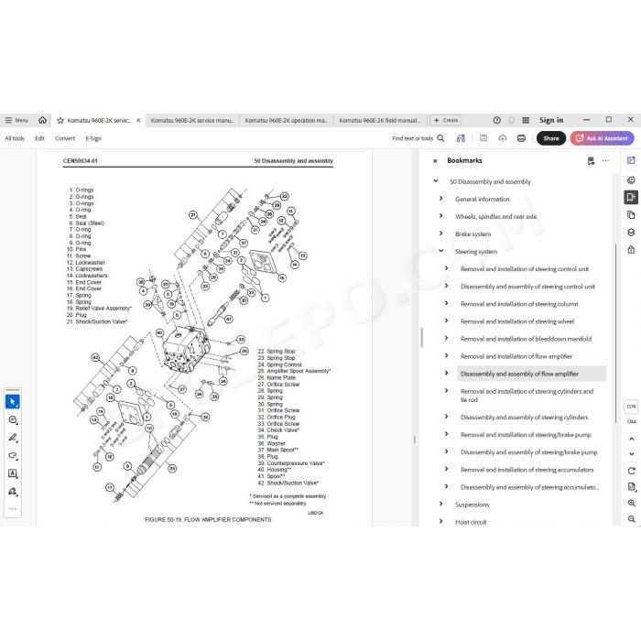Open the Bookmarks panel options ellipsis
Screen dimensions: 641x641
tap(605, 161)
